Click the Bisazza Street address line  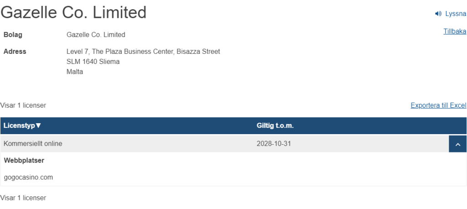(143, 52)
